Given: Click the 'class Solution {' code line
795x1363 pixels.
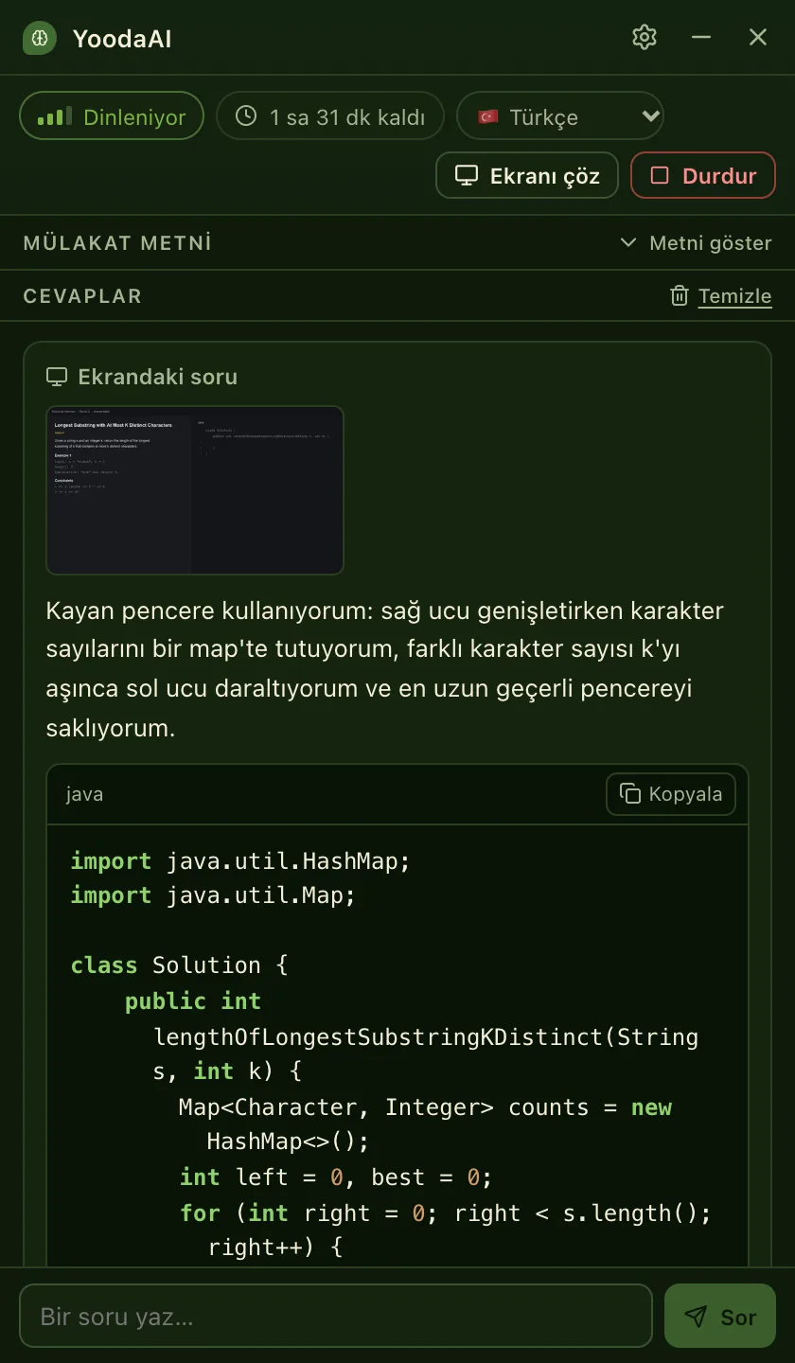Looking at the screenshot, I should (179, 965).
